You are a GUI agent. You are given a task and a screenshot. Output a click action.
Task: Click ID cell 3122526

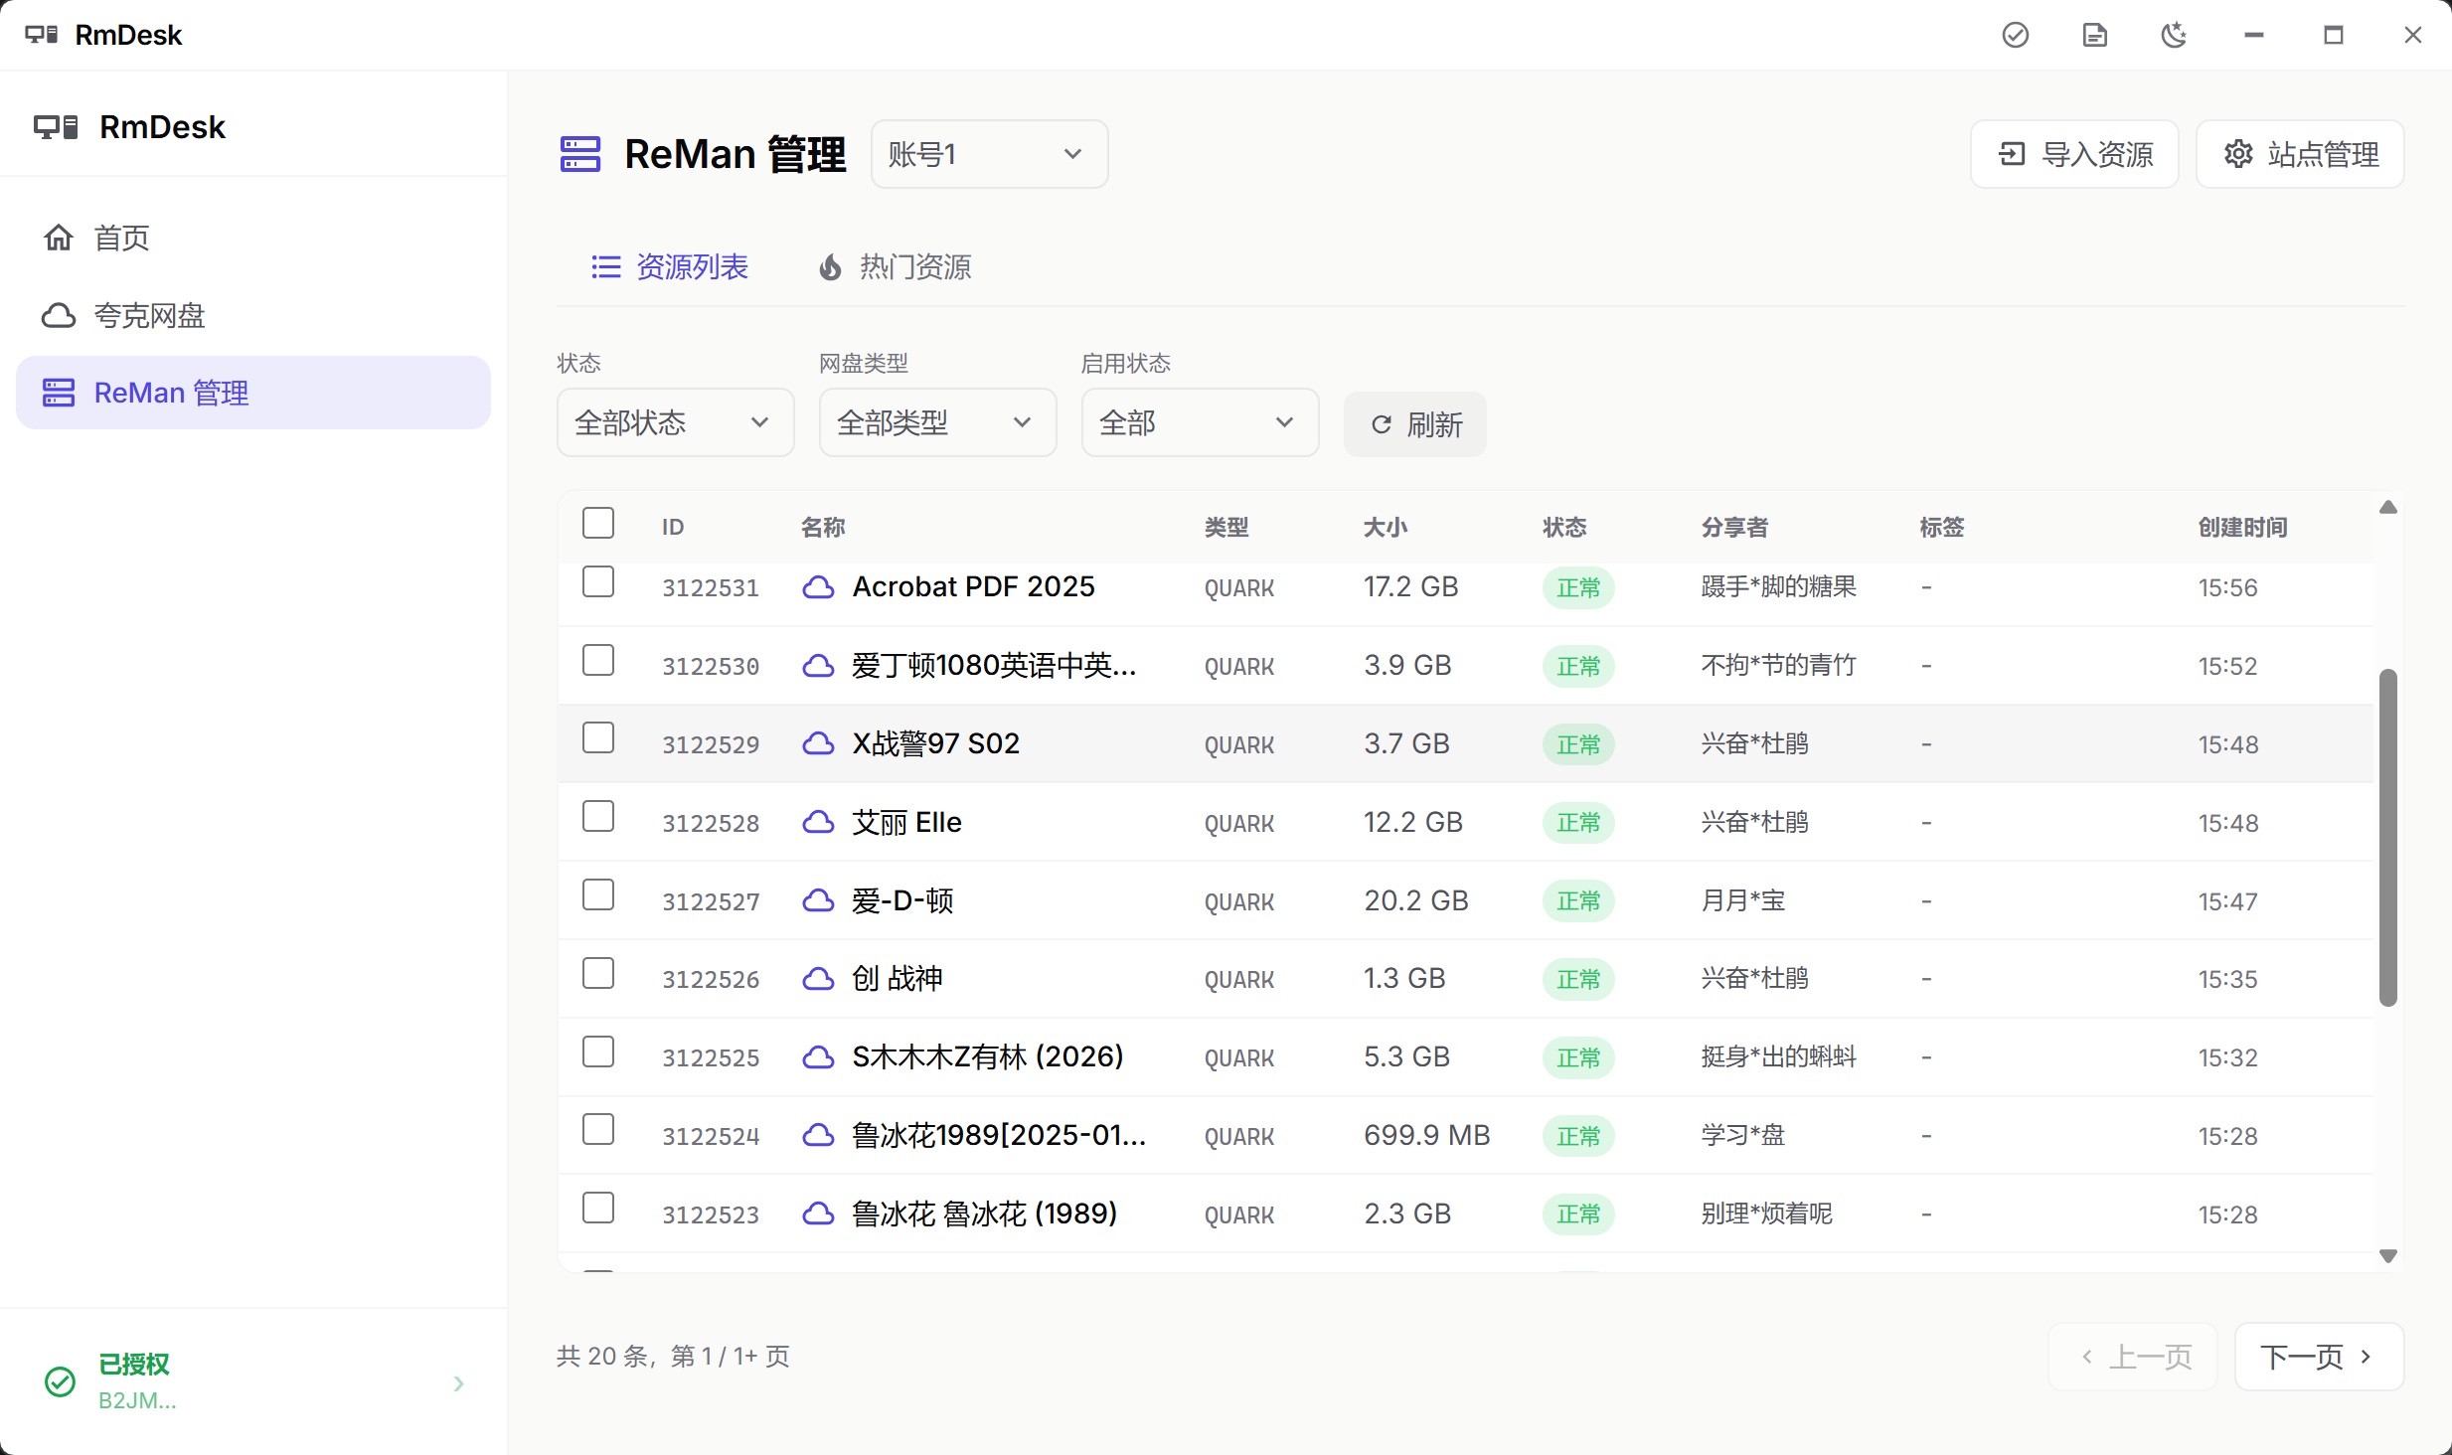point(711,980)
